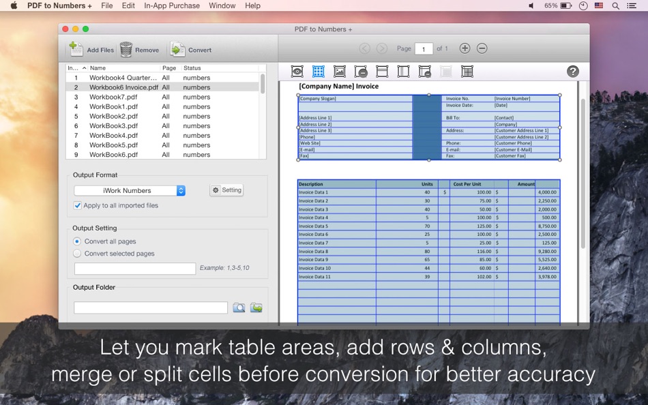Open the Edit menu
Viewport: 648px width, 405px height.
coord(128,5)
